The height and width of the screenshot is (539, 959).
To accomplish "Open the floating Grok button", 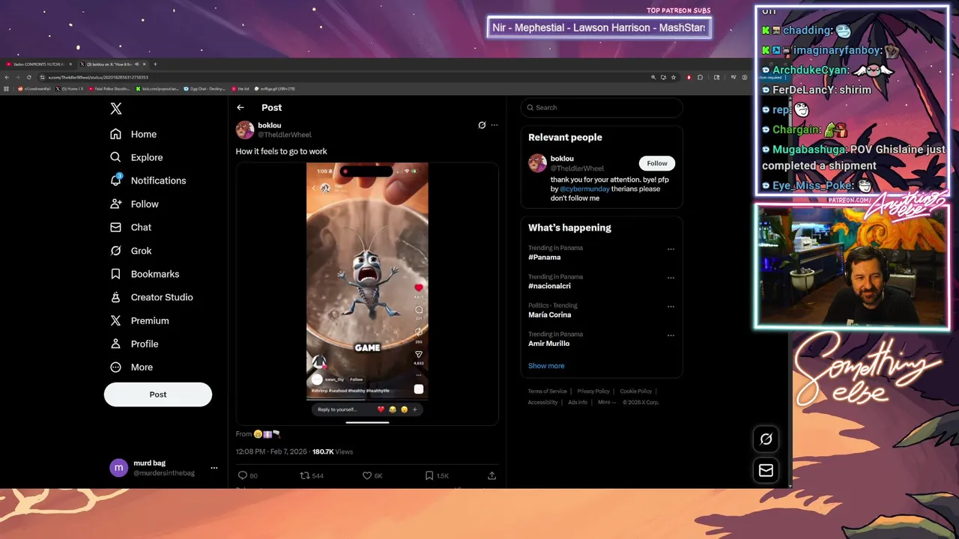I will click(766, 439).
